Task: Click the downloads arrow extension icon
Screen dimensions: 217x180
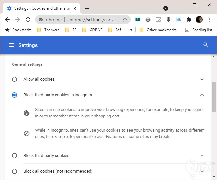Action: (x=169, y=20)
